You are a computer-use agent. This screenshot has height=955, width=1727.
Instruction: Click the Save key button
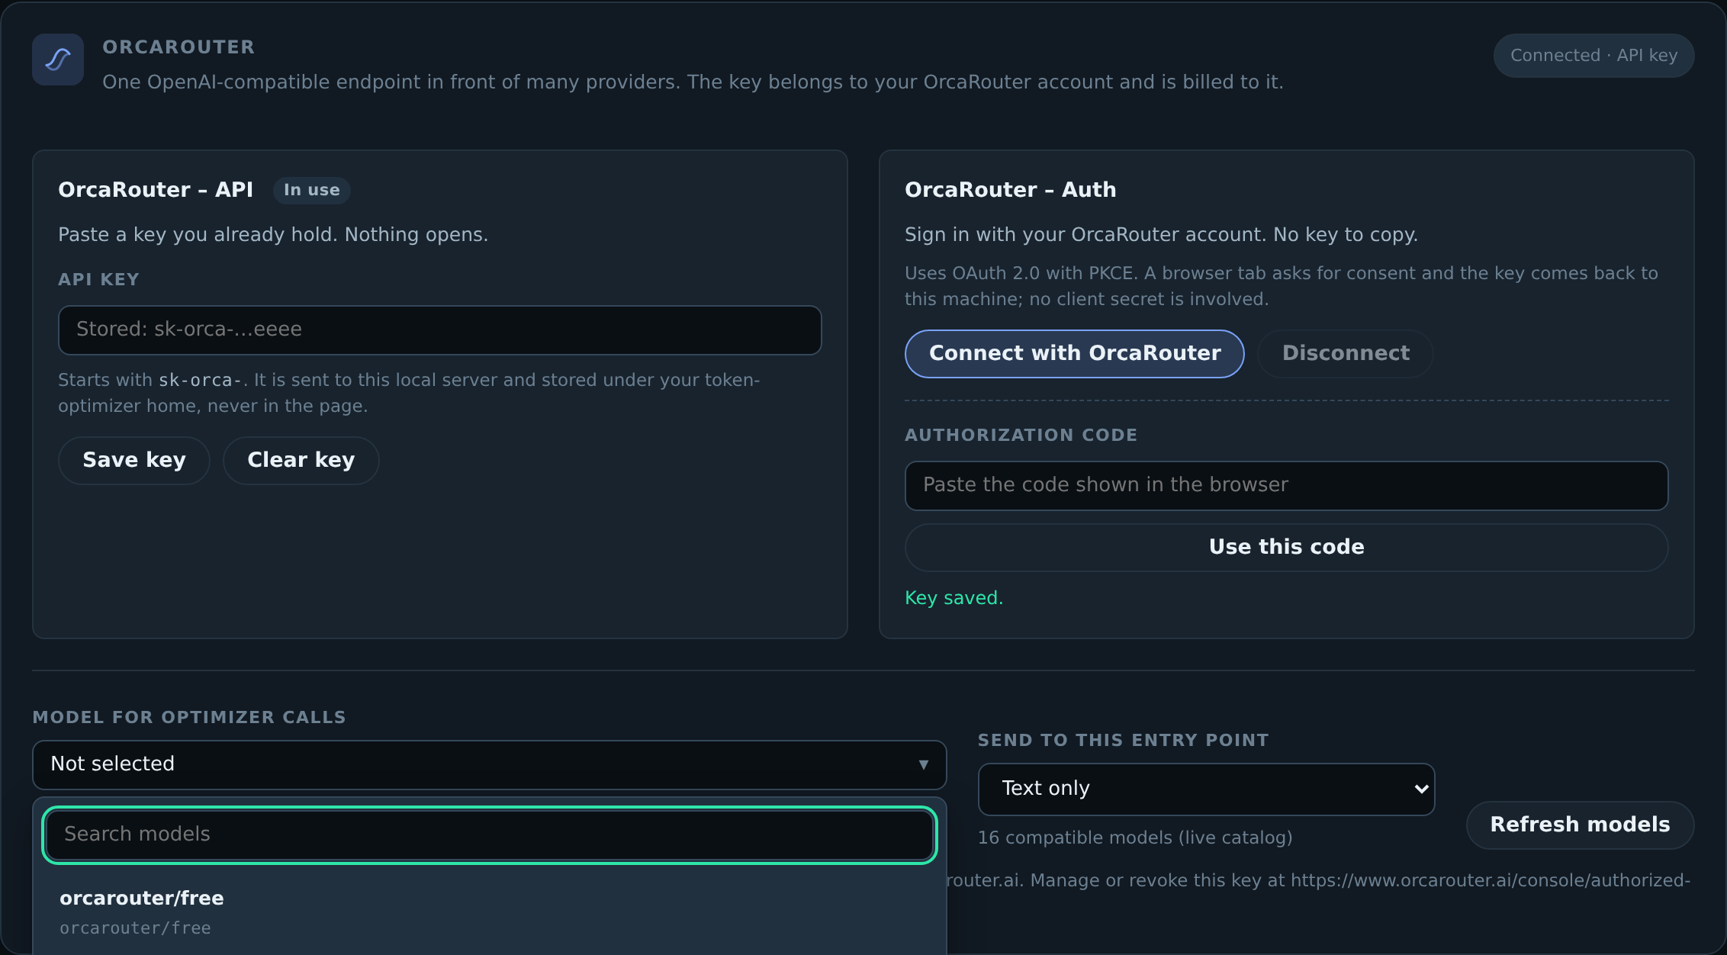134,460
